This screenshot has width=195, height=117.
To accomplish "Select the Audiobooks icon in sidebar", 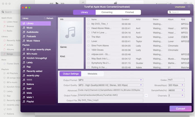I will pos(24,32).
